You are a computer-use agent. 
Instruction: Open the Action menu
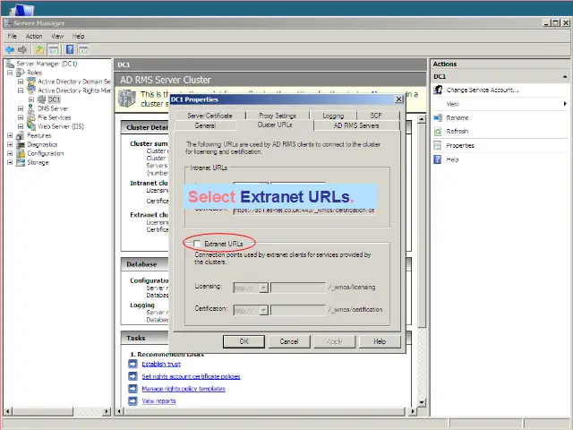[x=34, y=36]
